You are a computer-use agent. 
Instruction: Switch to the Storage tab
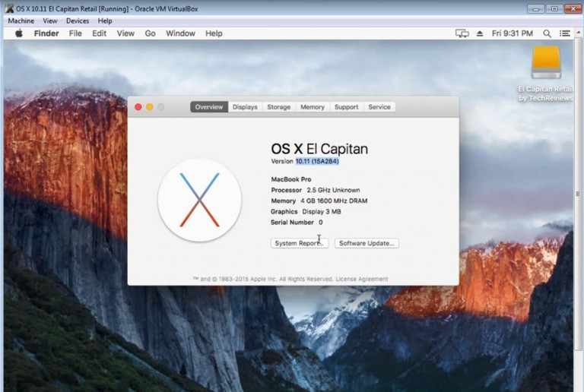tap(278, 107)
